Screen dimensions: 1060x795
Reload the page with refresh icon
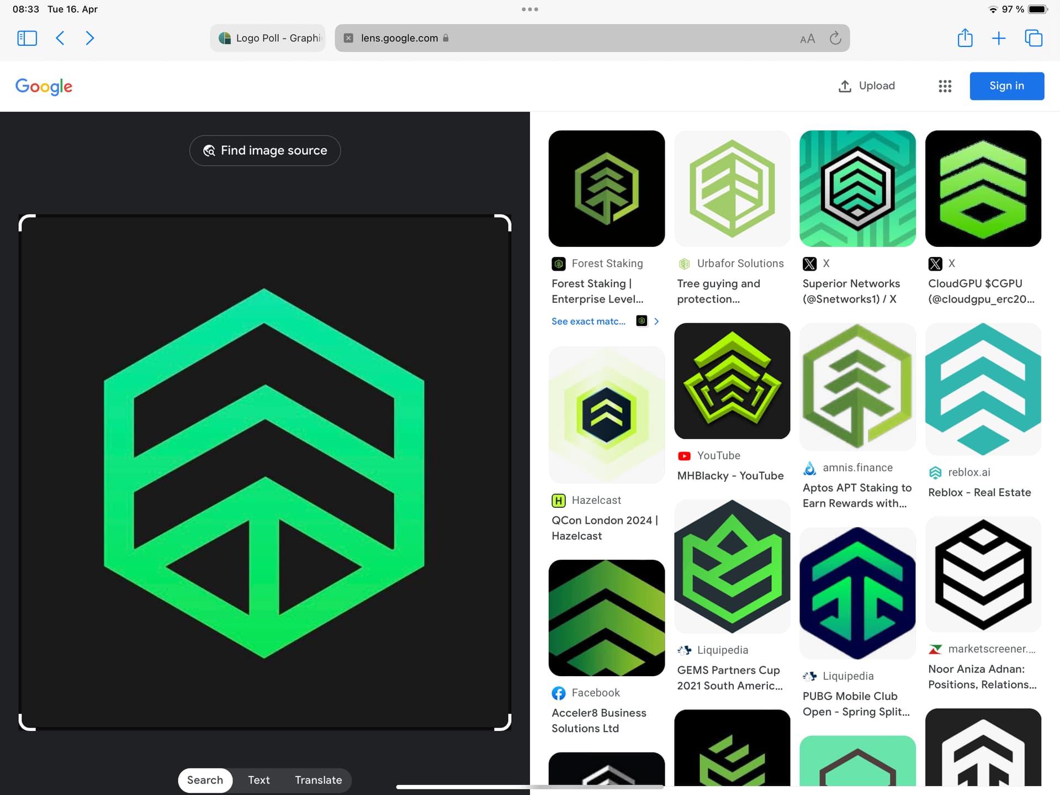pyautogui.click(x=835, y=38)
